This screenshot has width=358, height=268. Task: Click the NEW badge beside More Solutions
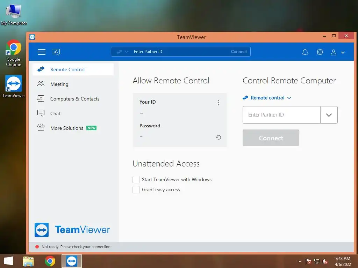point(91,128)
